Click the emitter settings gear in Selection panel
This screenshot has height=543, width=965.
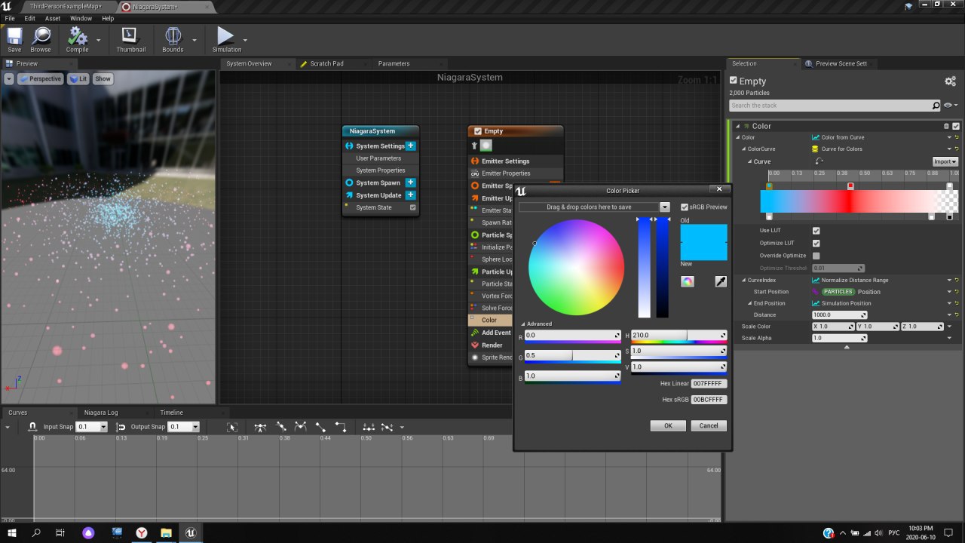(950, 81)
